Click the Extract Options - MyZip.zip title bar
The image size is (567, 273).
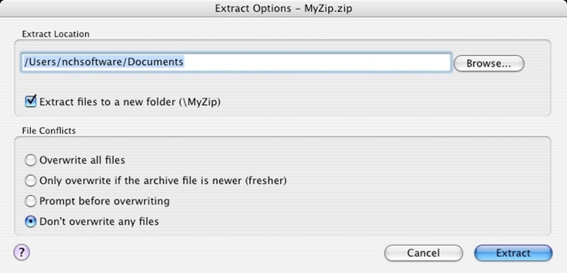click(x=283, y=9)
